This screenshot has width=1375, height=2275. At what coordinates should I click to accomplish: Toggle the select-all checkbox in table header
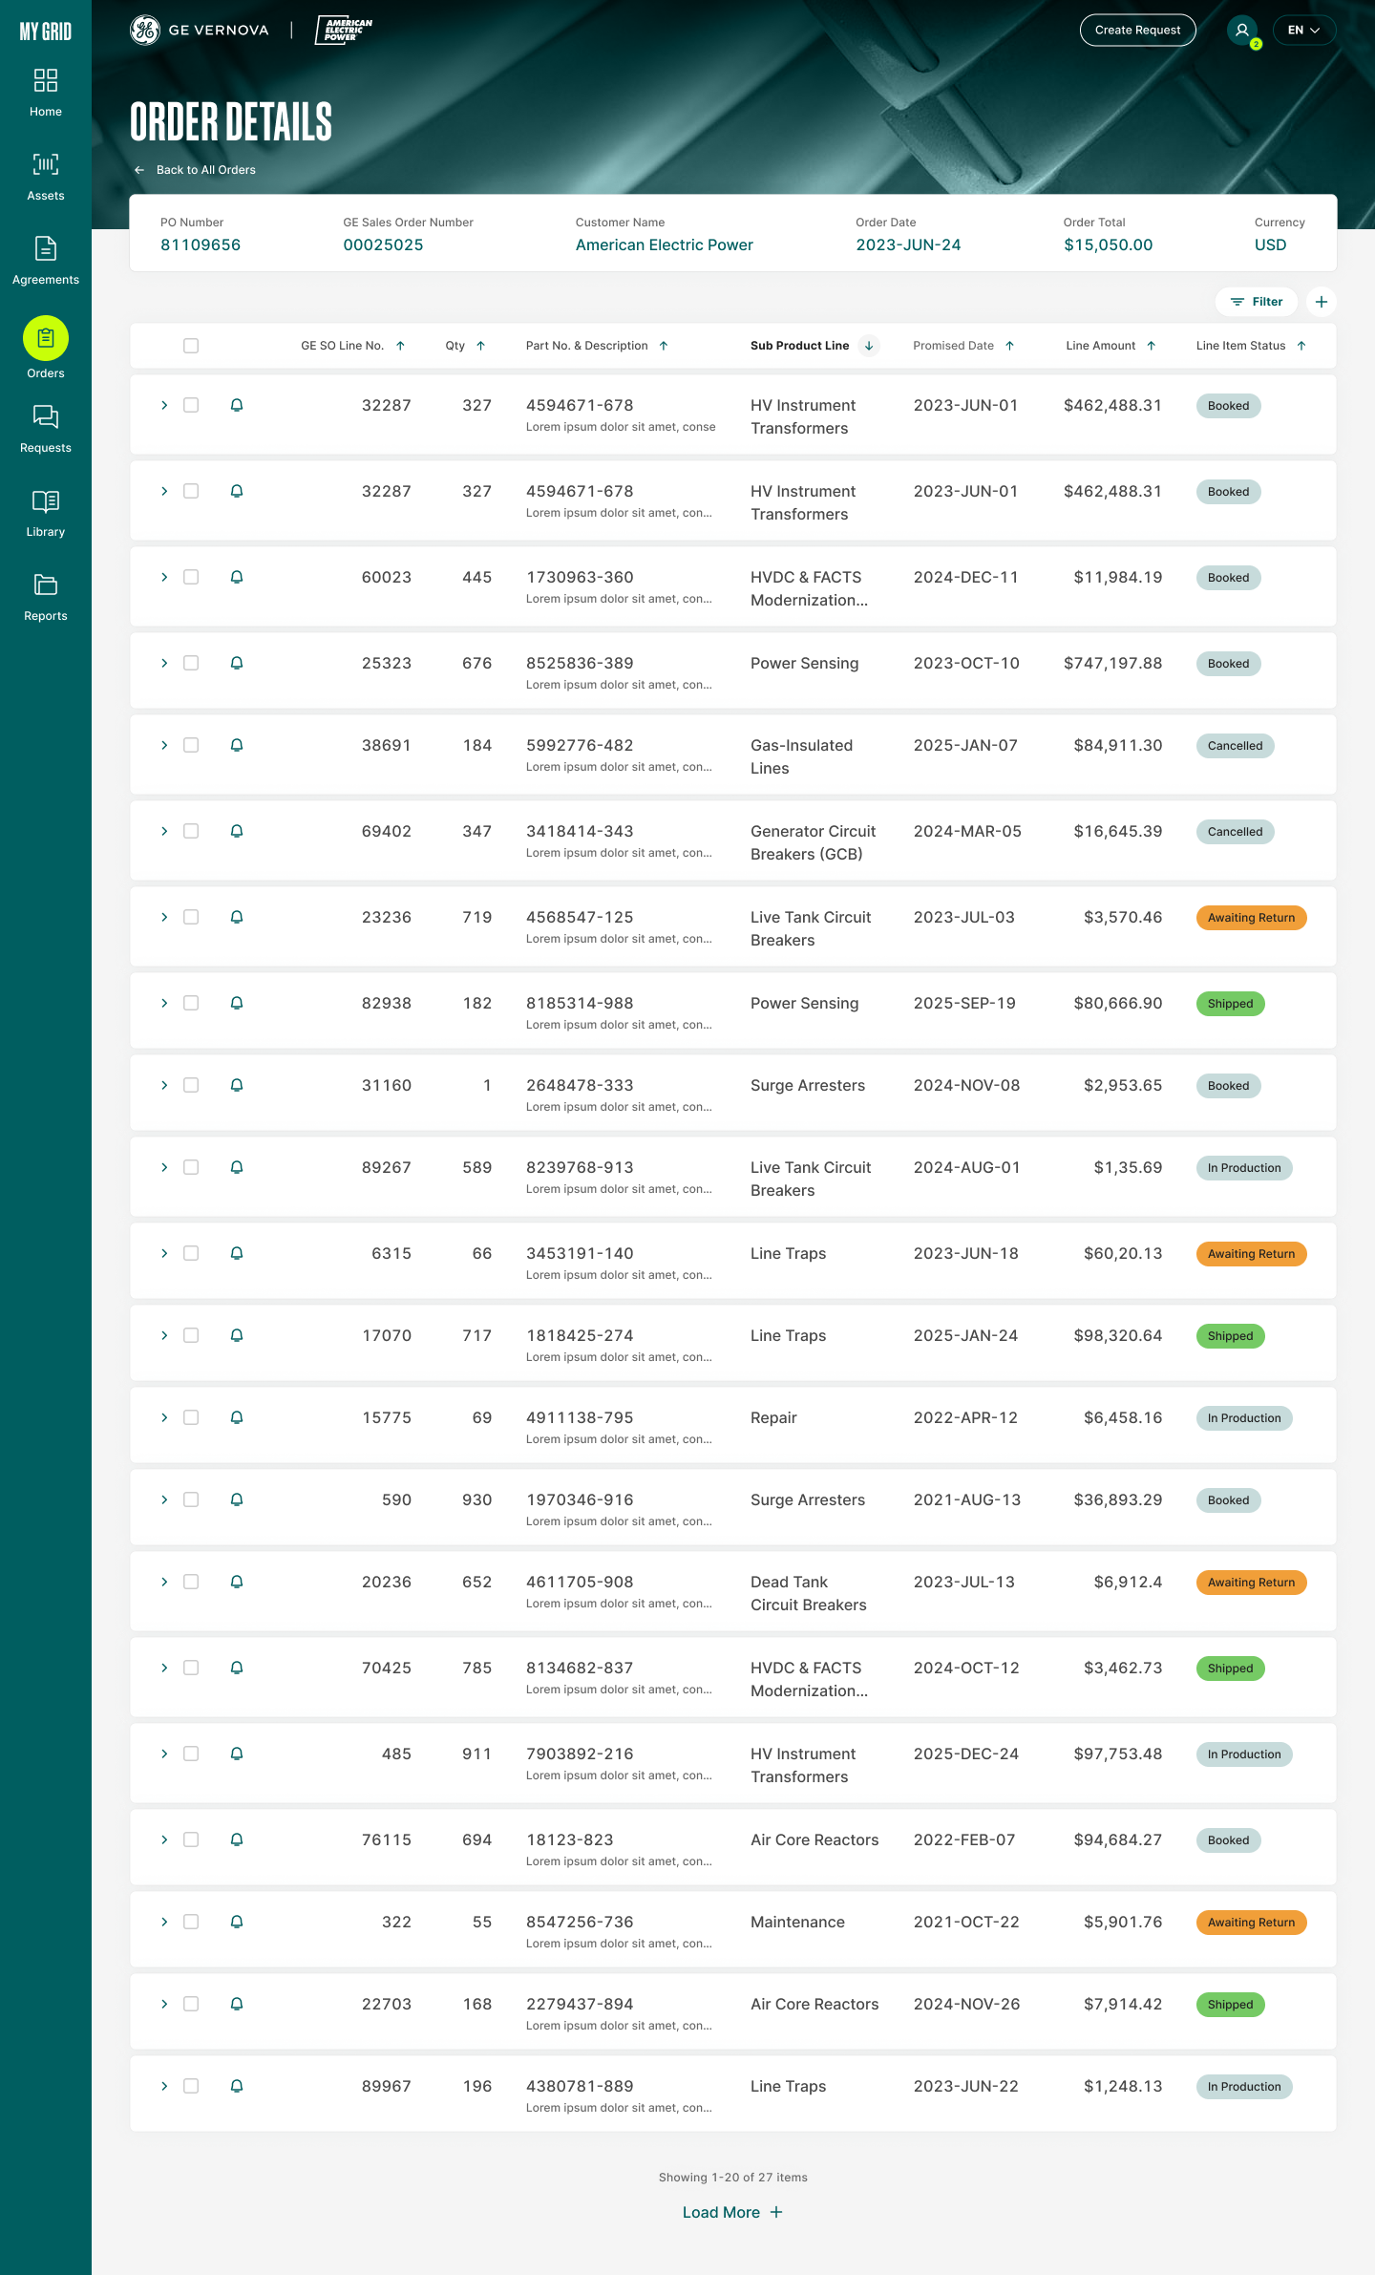[191, 346]
